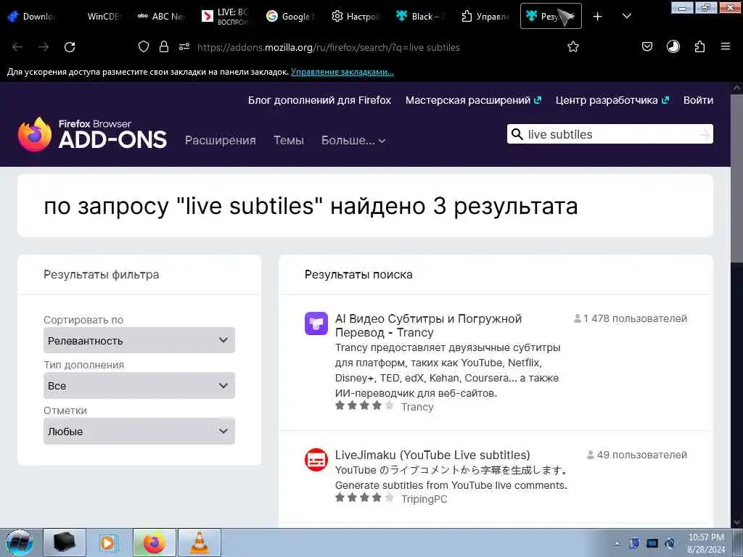Open the Firefox hamburger menu
Image resolution: width=743 pixels, height=557 pixels.
coord(726,46)
